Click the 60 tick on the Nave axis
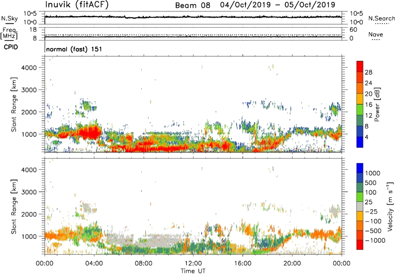 pos(353,30)
